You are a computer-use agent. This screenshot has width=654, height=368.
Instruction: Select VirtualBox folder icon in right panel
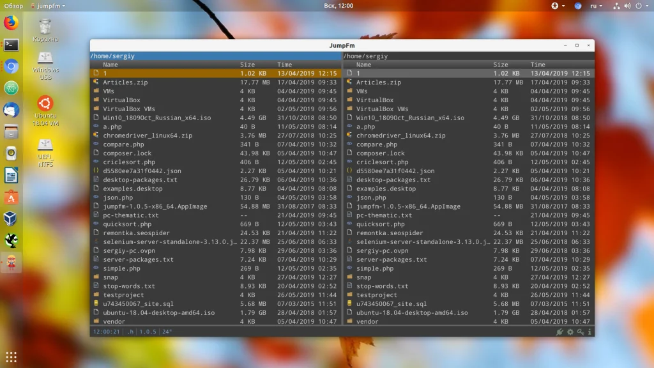pyautogui.click(x=349, y=100)
